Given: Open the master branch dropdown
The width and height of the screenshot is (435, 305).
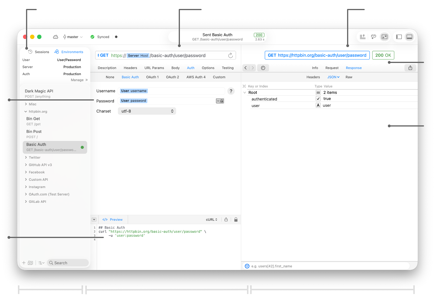Looking at the screenshot, I should (x=73, y=37).
